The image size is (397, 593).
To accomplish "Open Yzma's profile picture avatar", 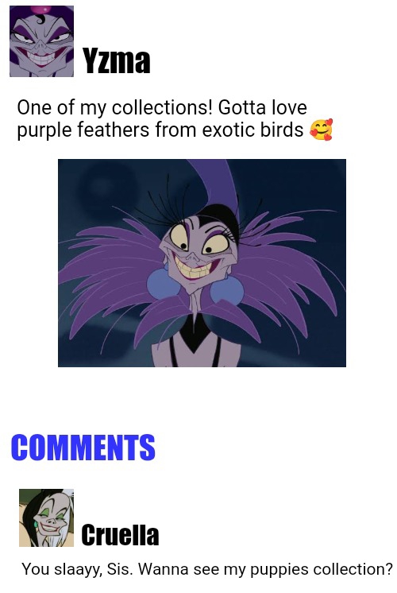I will point(41,41).
